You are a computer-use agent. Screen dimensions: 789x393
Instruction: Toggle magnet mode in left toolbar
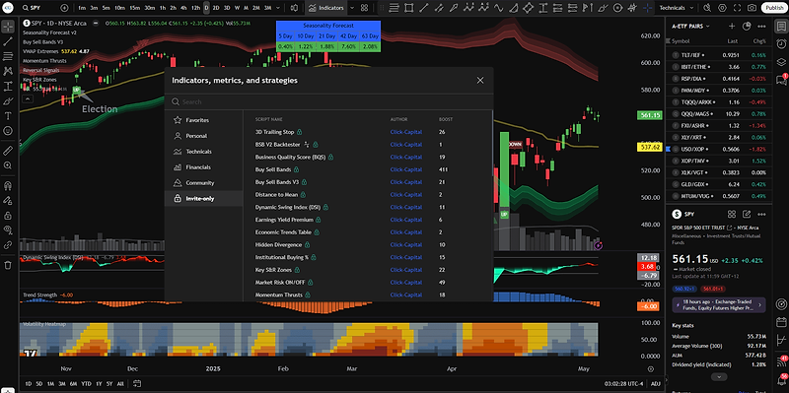(x=8, y=185)
